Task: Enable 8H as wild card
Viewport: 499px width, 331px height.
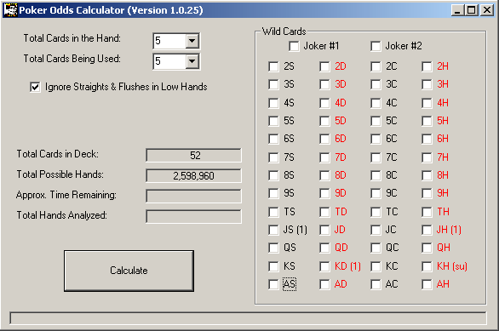Action: [x=427, y=175]
